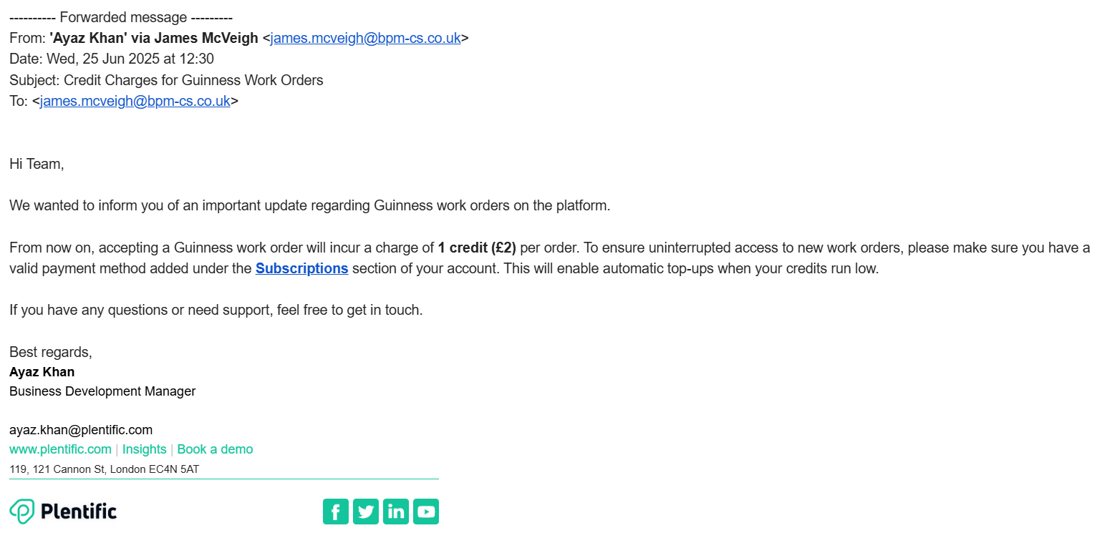Click the bold Ayaz Khan signature name

click(42, 372)
